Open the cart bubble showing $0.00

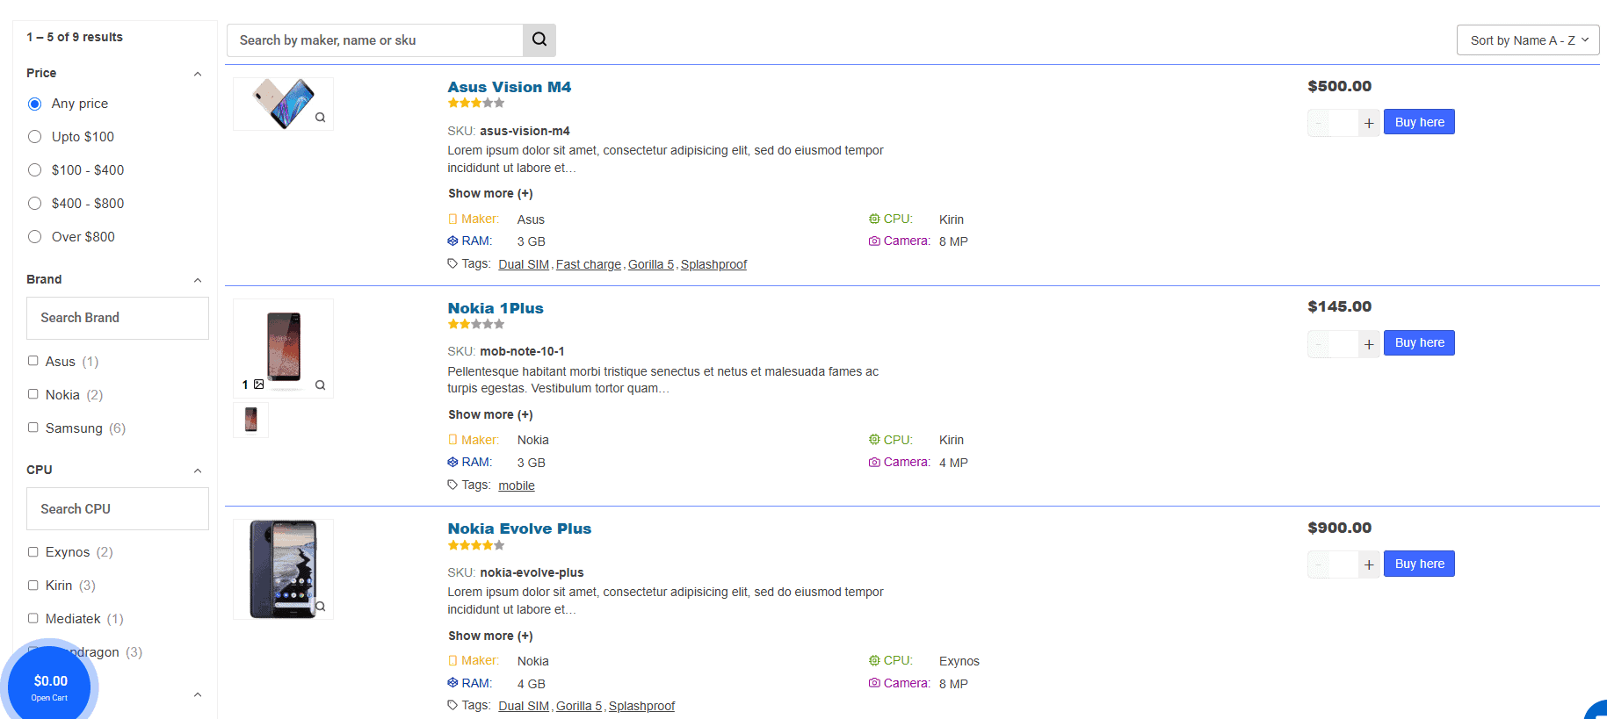point(50,687)
